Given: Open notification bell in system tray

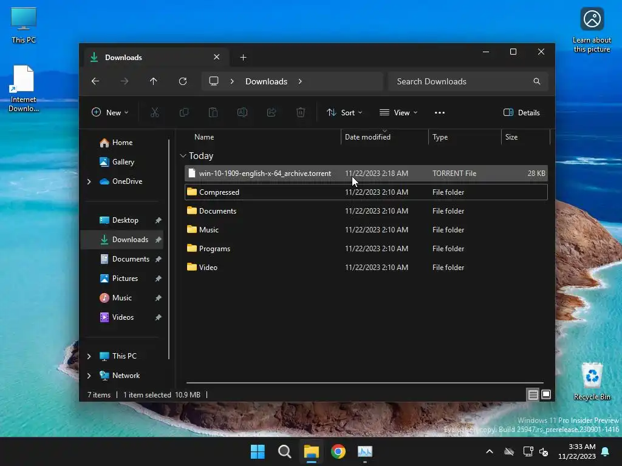Looking at the screenshot, I should (606, 451).
